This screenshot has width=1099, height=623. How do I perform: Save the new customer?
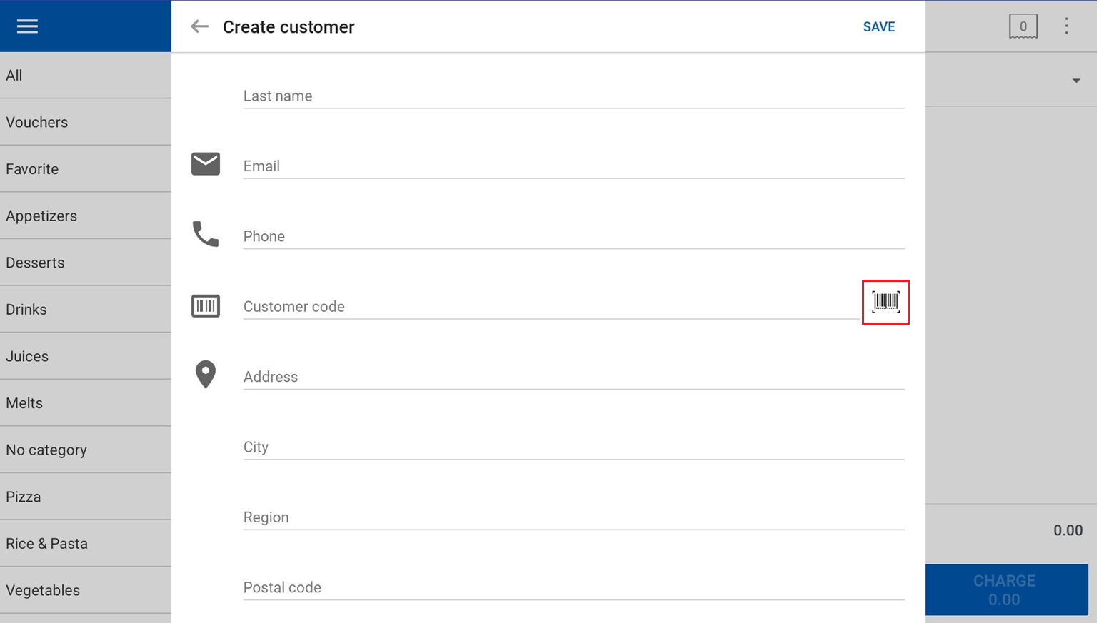click(x=878, y=26)
